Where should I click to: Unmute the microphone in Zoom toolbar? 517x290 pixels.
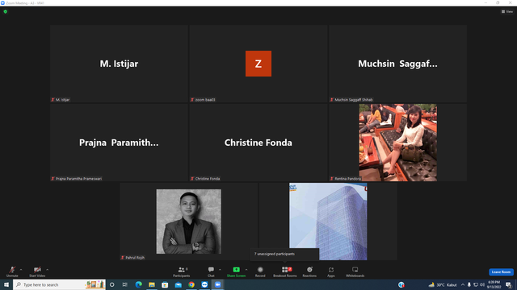(x=12, y=271)
